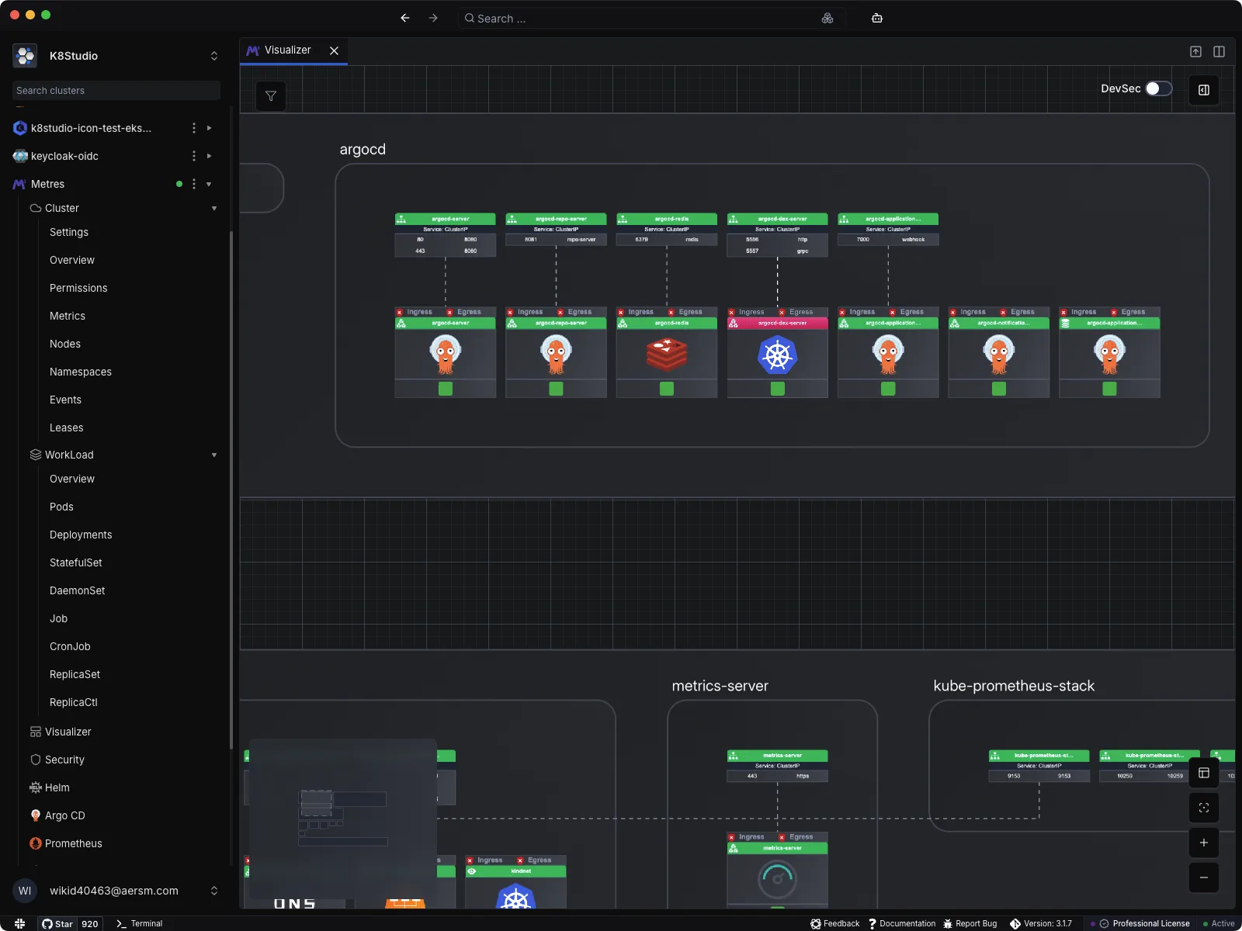Click Professional License status
This screenshot has width=1242, height=931.
tap(1145, 923)
